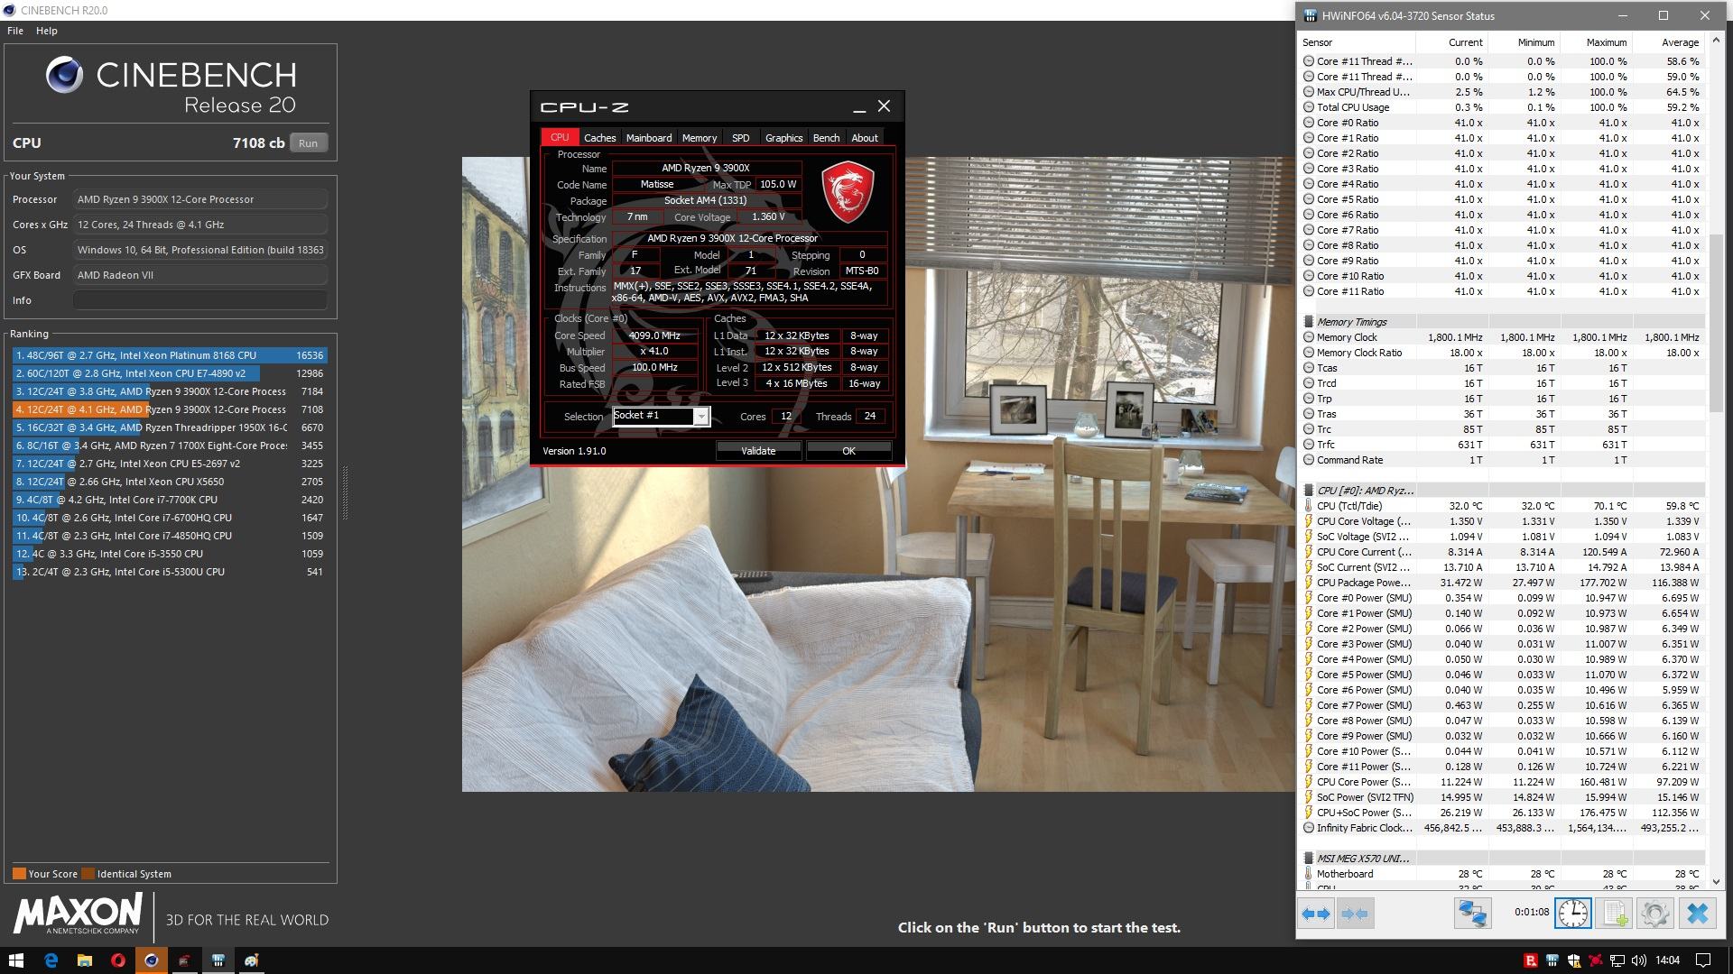1733x974 pixels.
Task: Click the Command Rate sensor row
Action: (1502, 460)
